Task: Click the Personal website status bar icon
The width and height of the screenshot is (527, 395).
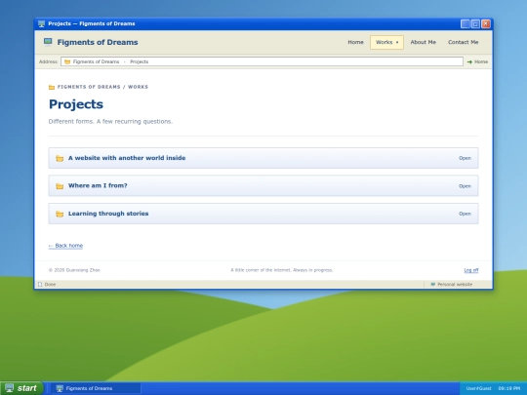Action: [x=433, y=284]
